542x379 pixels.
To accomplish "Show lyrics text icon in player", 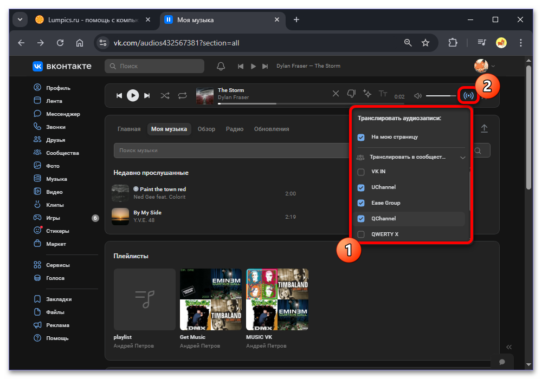I will (x=383, y=94).
